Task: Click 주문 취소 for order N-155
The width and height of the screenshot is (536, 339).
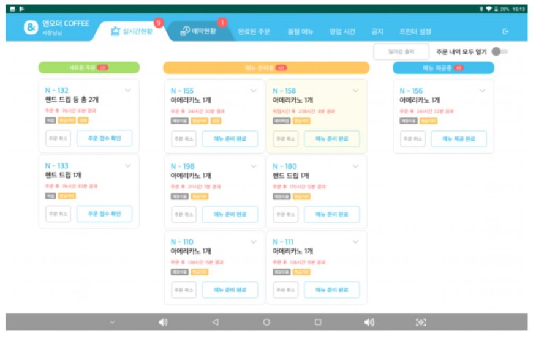Action: [184, 139]
